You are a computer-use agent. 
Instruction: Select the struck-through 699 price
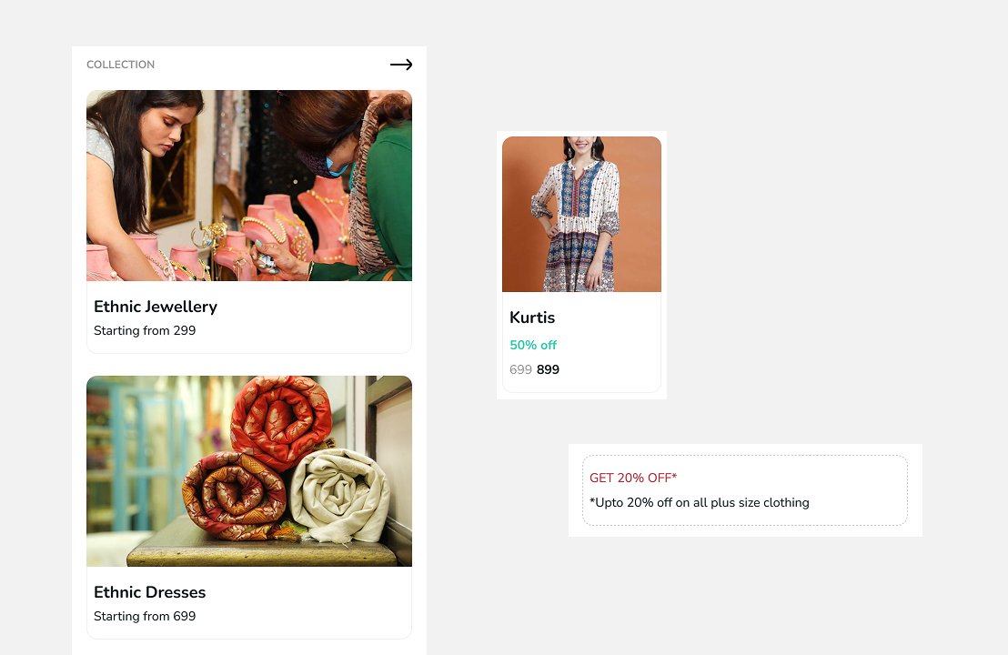pos(520,369)
